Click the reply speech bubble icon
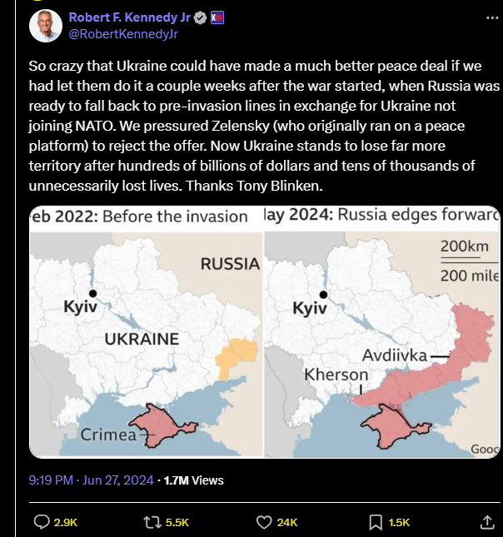This screenshot has width=503, height=537. coord(42,522)
